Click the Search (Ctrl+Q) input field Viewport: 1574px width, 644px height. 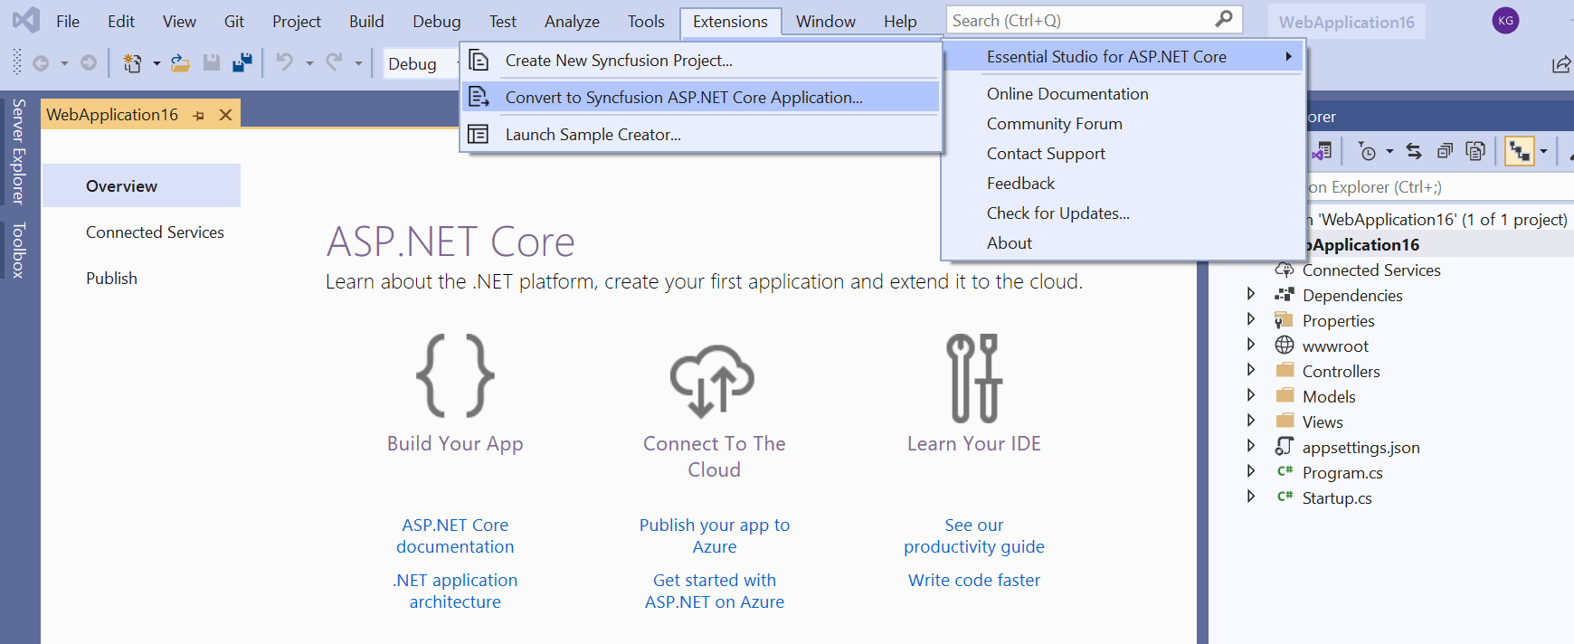[x=1094, y=20]
